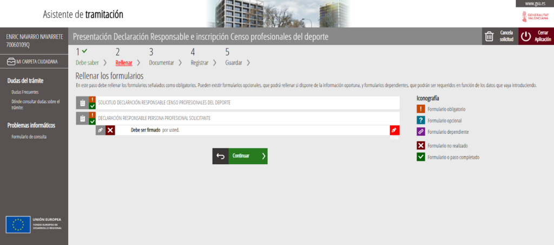Open the Dudas Frecuentes link
The height and width of the screenshot is (245, 554).
25,92
